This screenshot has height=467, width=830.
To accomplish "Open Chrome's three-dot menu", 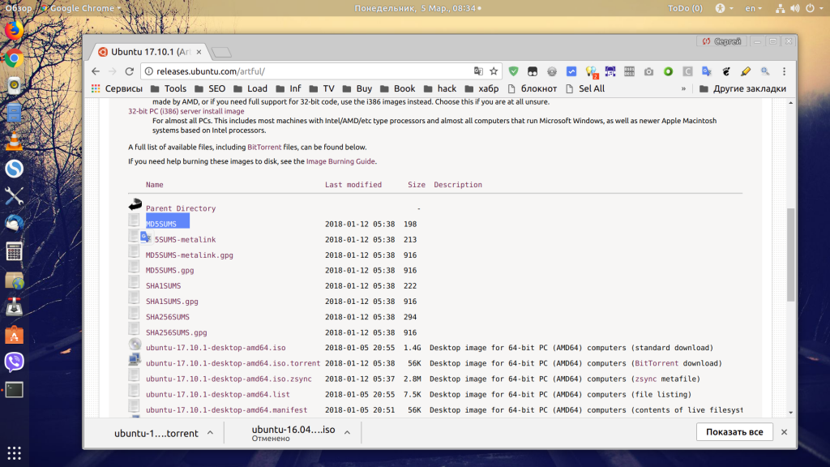I will [785, 71].
